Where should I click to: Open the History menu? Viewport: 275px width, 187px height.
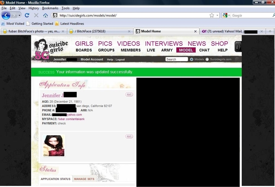click(34, 8)
